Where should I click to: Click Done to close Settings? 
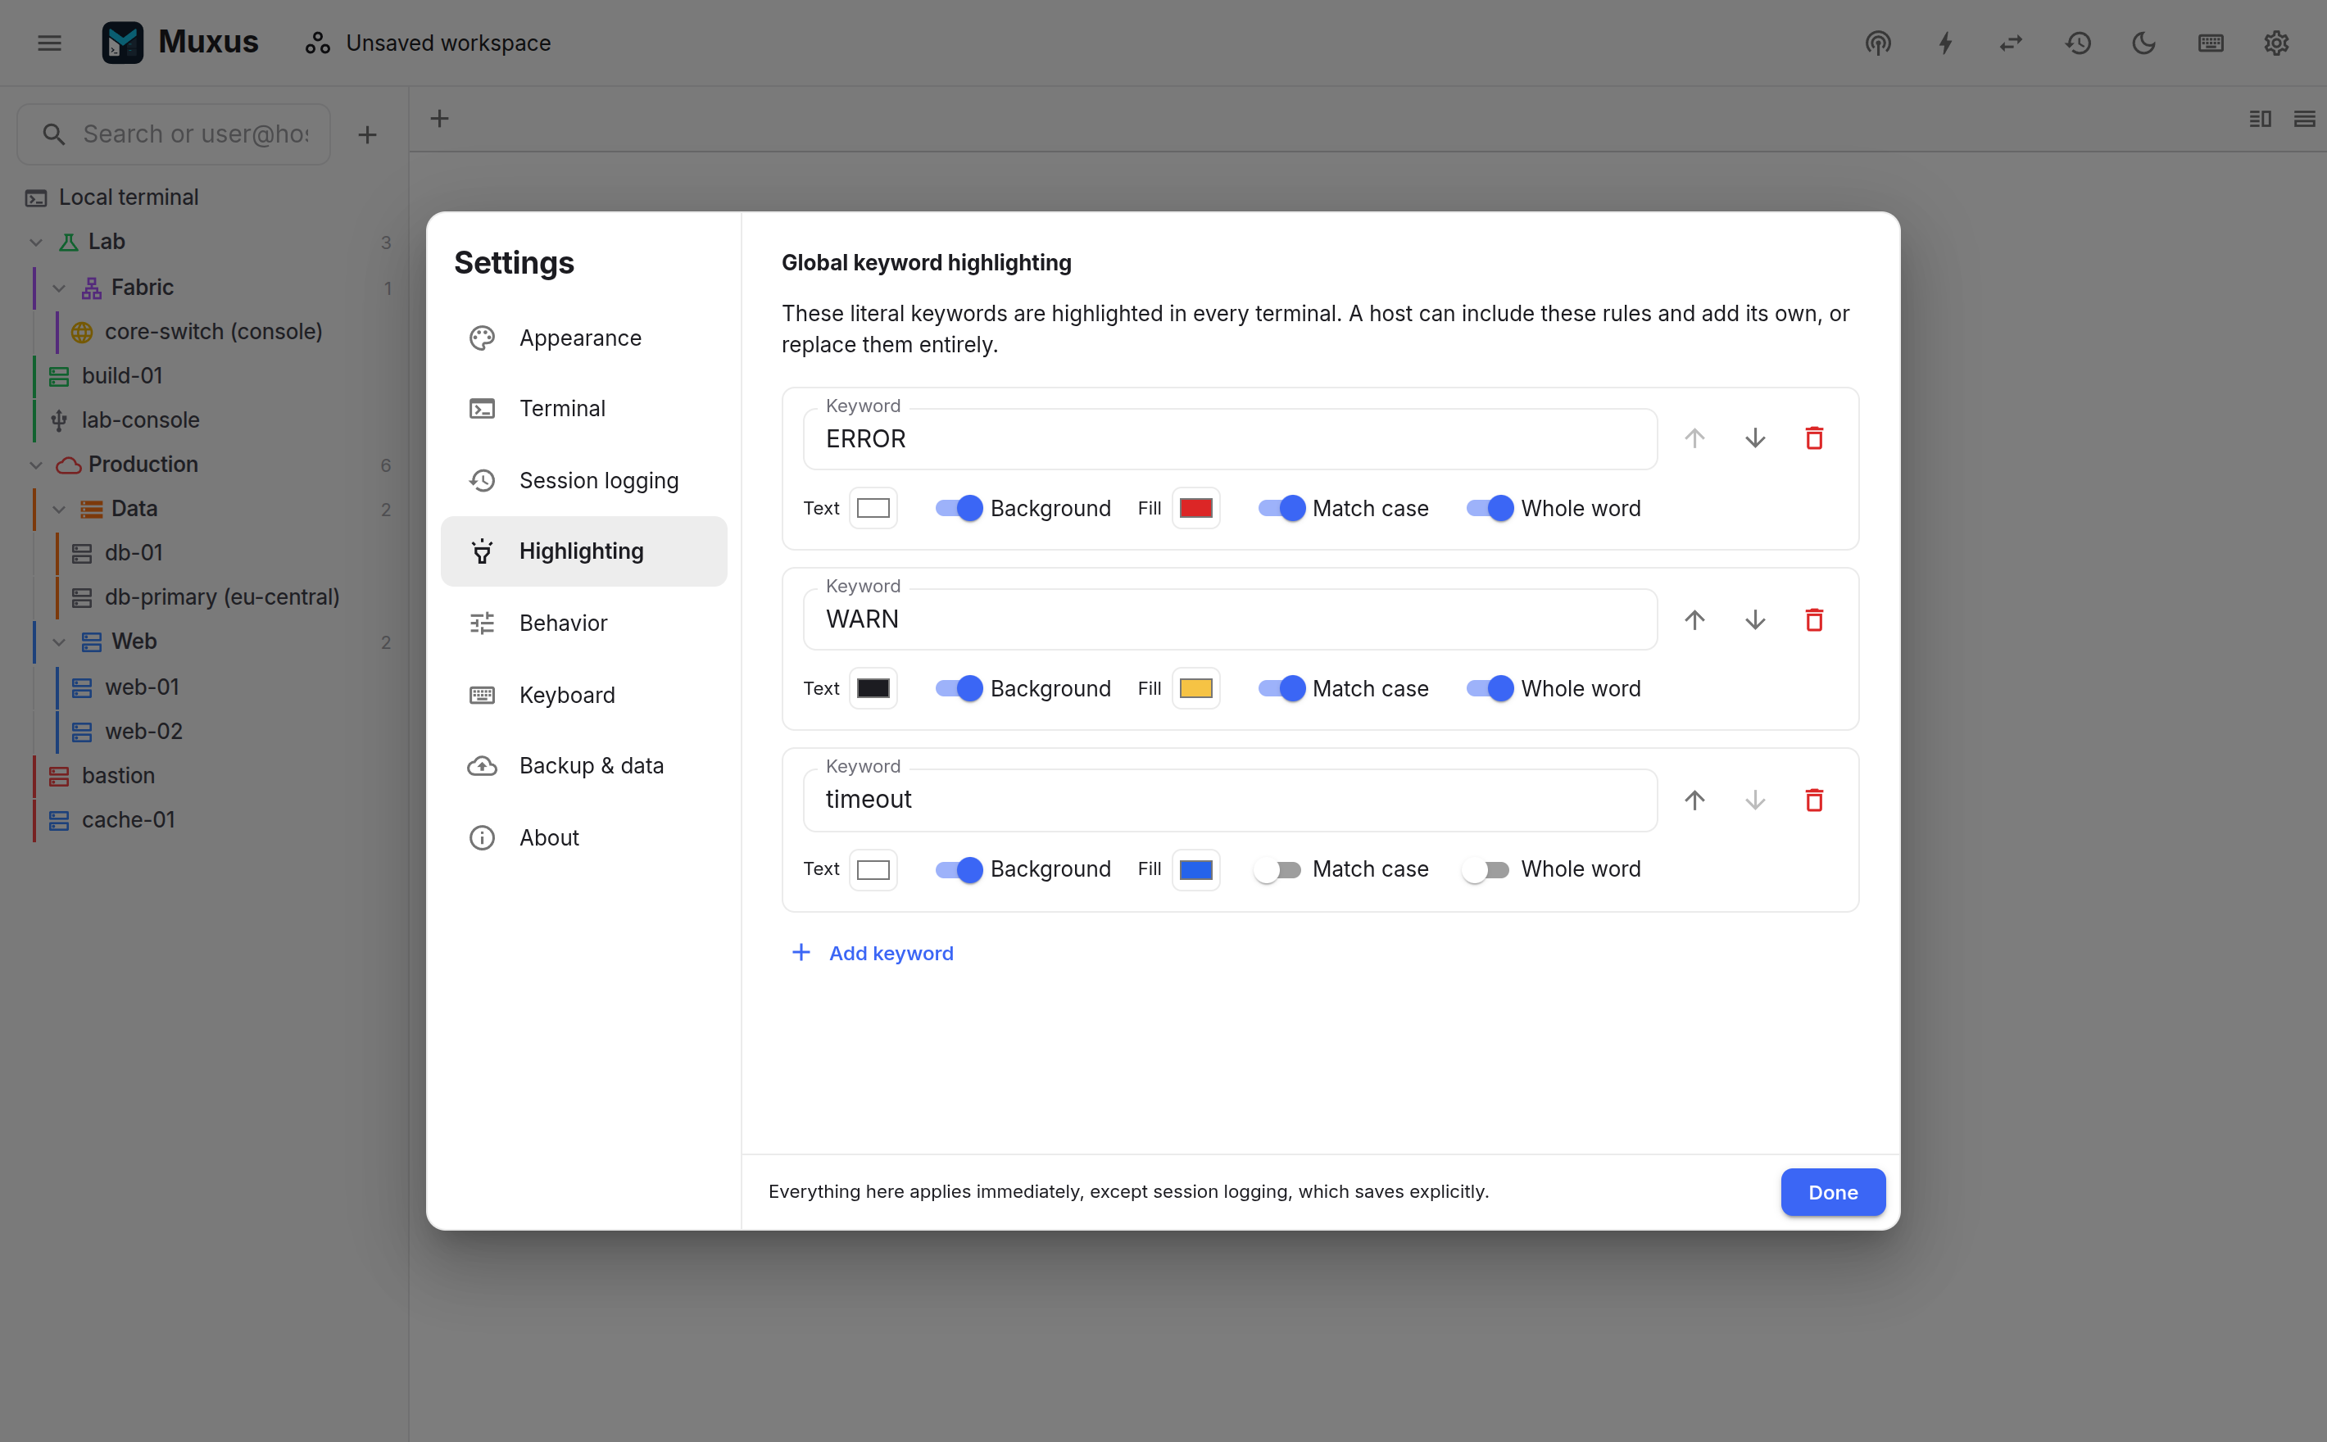pyautogui.click(x=1832, y=1191)
